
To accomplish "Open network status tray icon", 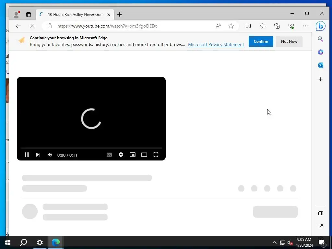I will 282,243.
